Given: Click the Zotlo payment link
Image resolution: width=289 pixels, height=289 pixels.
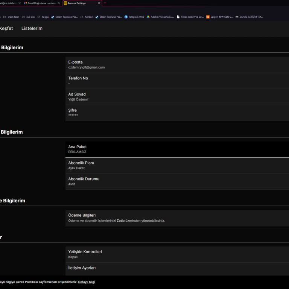Looking at the screenshot, I should [x=120, y=221].
